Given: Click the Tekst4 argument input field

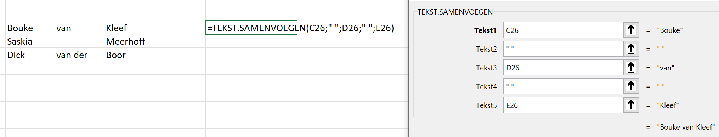Looking at the screenshot, I should point(563,86).
